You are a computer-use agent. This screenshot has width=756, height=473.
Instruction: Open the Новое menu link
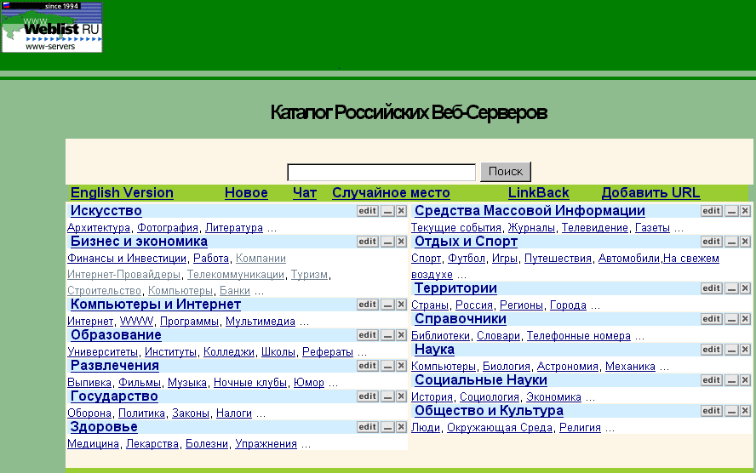[246, 192]
